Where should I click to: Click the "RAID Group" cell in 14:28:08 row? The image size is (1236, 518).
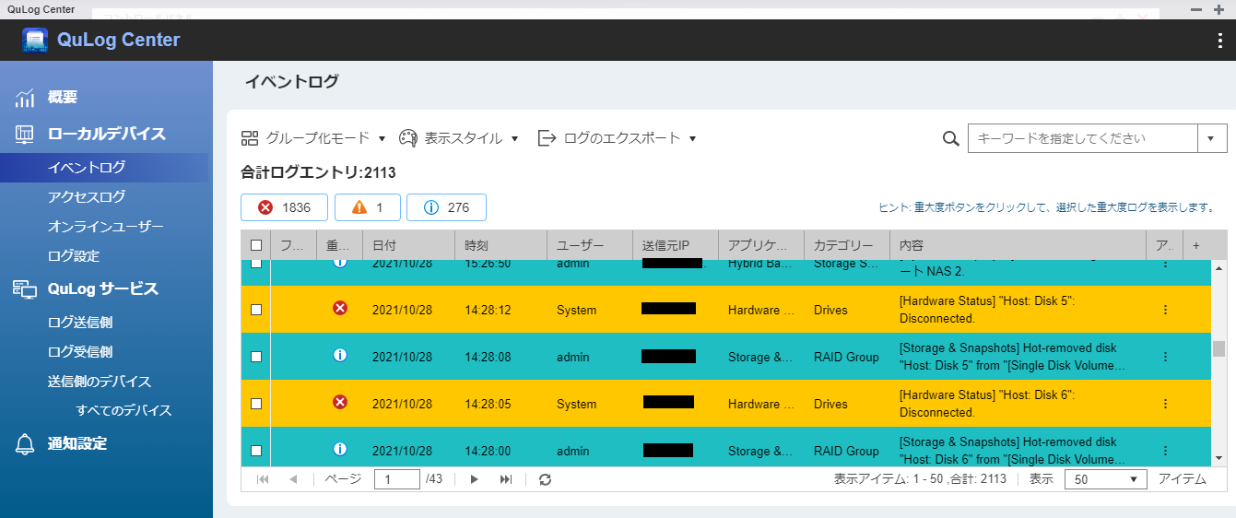846,357
